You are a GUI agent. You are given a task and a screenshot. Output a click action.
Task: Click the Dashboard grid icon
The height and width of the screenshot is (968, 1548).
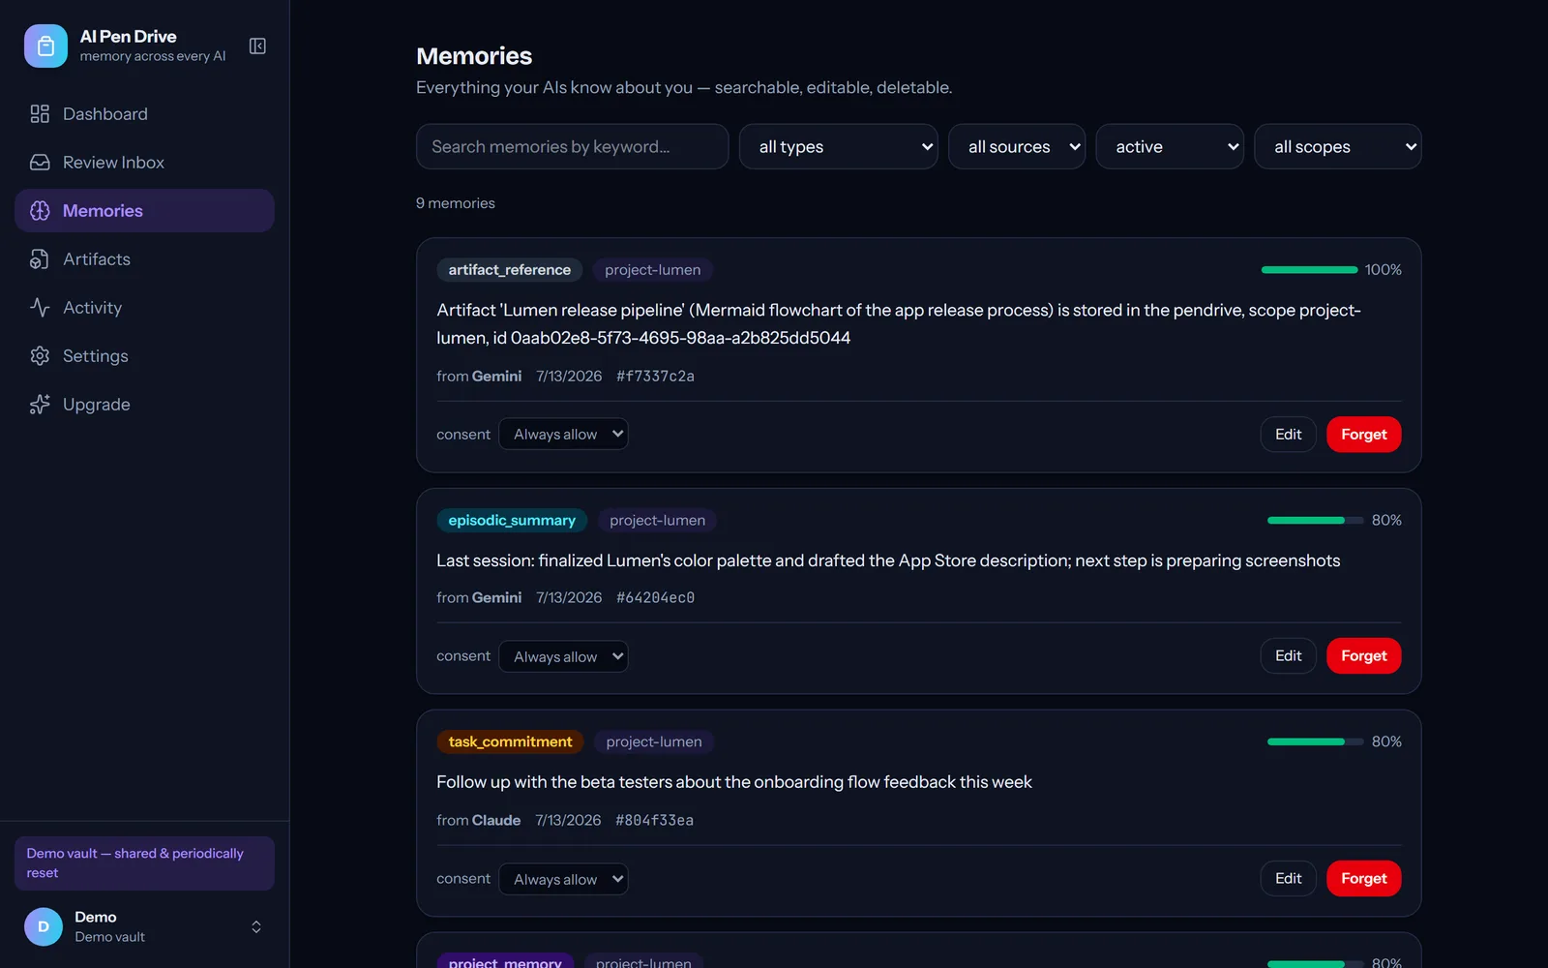(40, 114)
